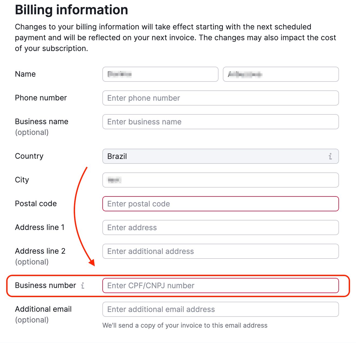Click the Postal code label
356x343 pixels.
pos(36,204)
